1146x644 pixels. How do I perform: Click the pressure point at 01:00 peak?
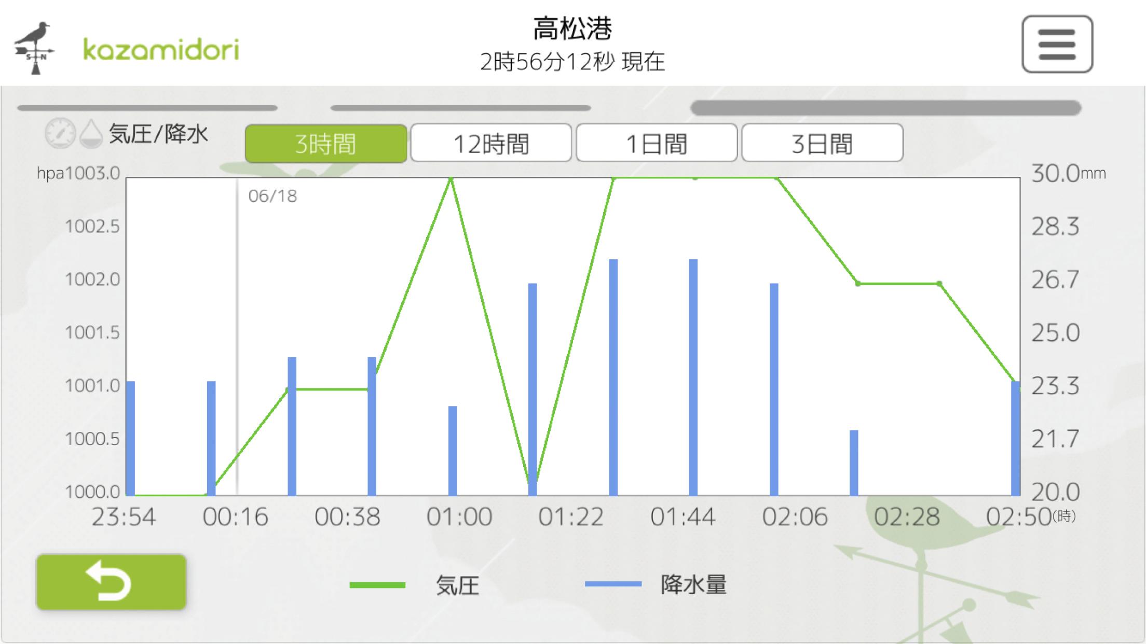coord(451,179)
